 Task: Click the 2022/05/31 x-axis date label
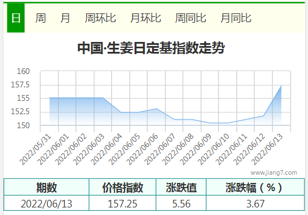[36, 150]
